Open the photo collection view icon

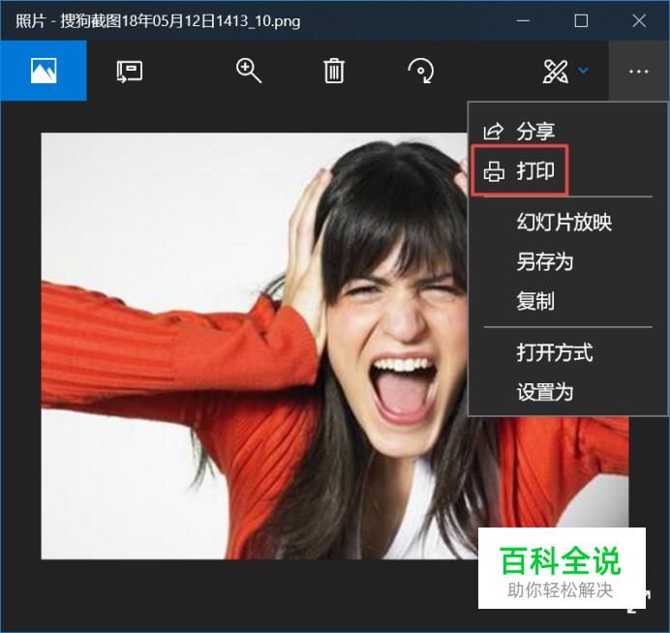coord(43,71)
